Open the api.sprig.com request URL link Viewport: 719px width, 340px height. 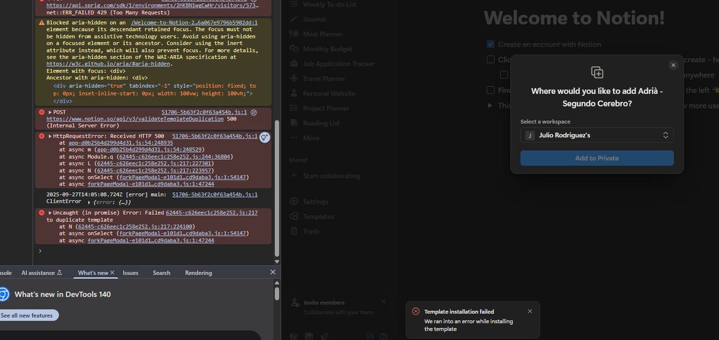(x=153, y=4)
